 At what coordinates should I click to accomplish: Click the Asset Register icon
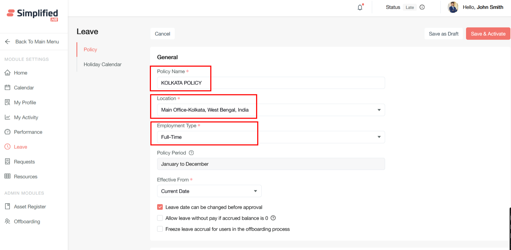[x=8, y=207]
